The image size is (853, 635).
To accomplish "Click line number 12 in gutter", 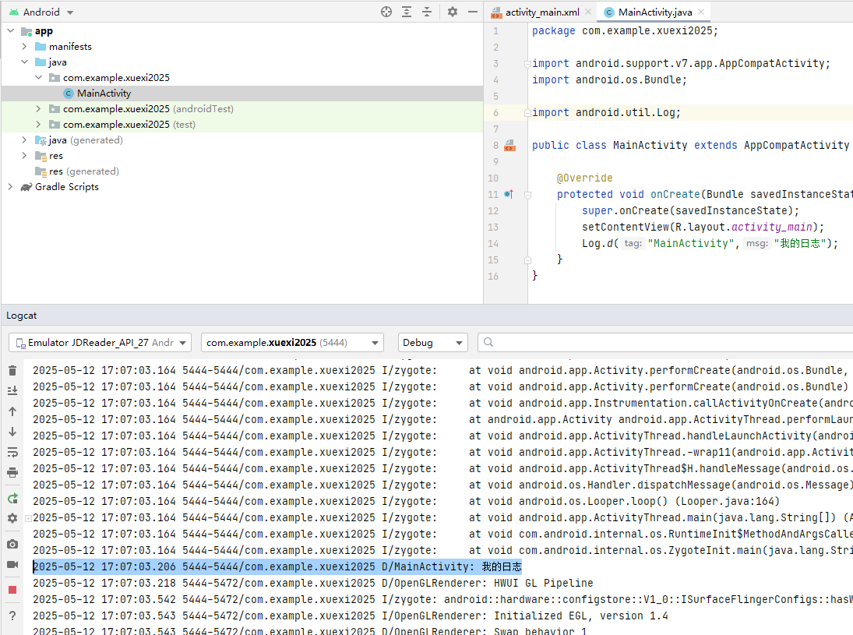I will (x=493, y=211).
